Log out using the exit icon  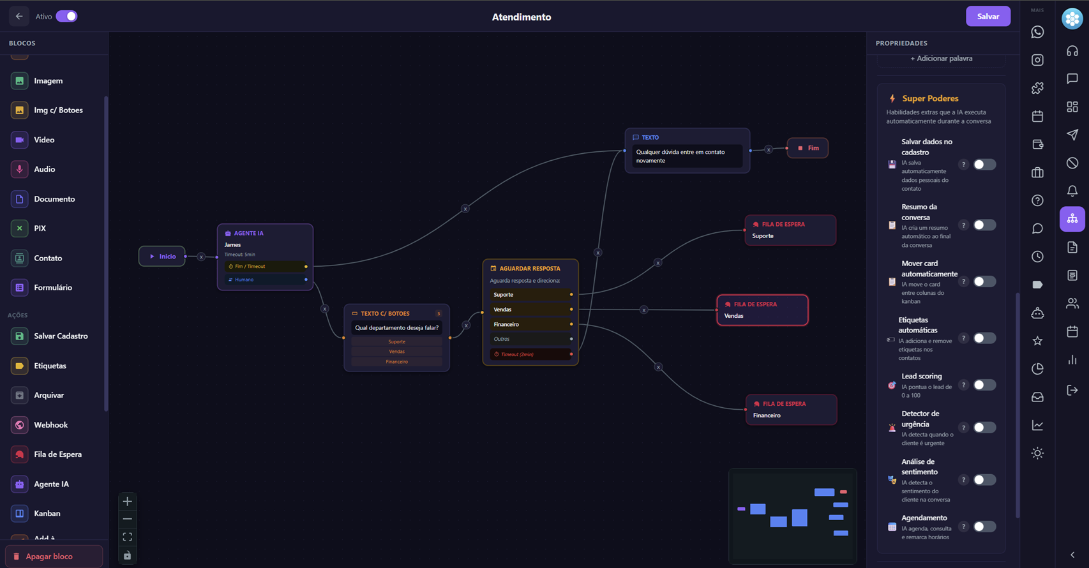tap(1072, 390)
